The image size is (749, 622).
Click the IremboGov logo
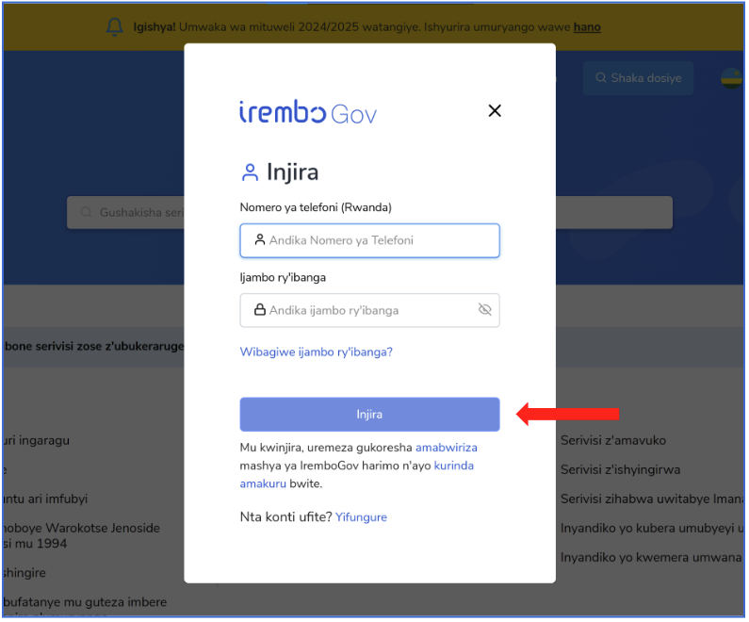coord(308,112)
